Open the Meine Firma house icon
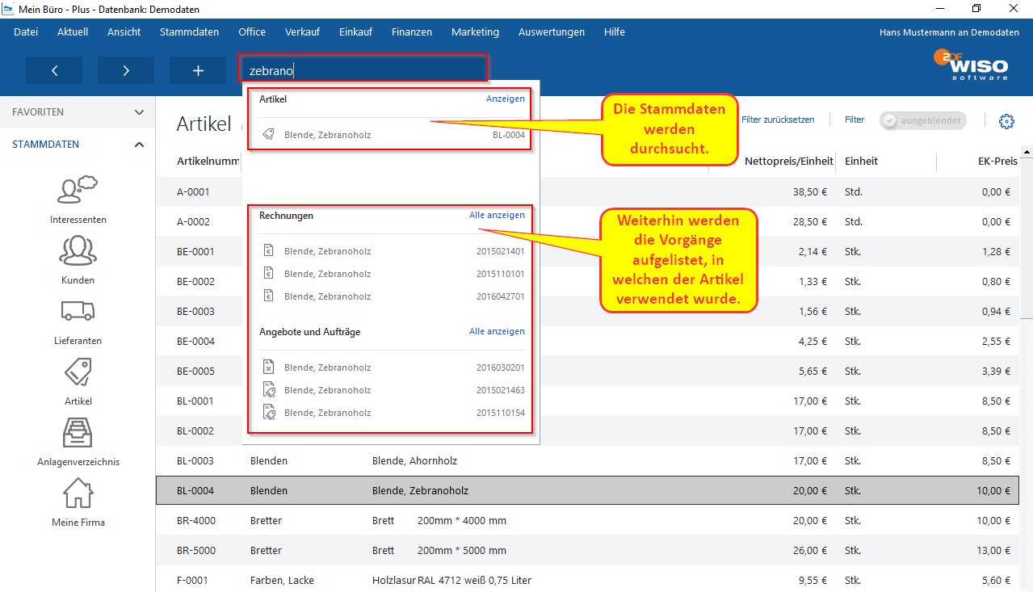The height and width of the screenshot is (592, 1033). 78,493
